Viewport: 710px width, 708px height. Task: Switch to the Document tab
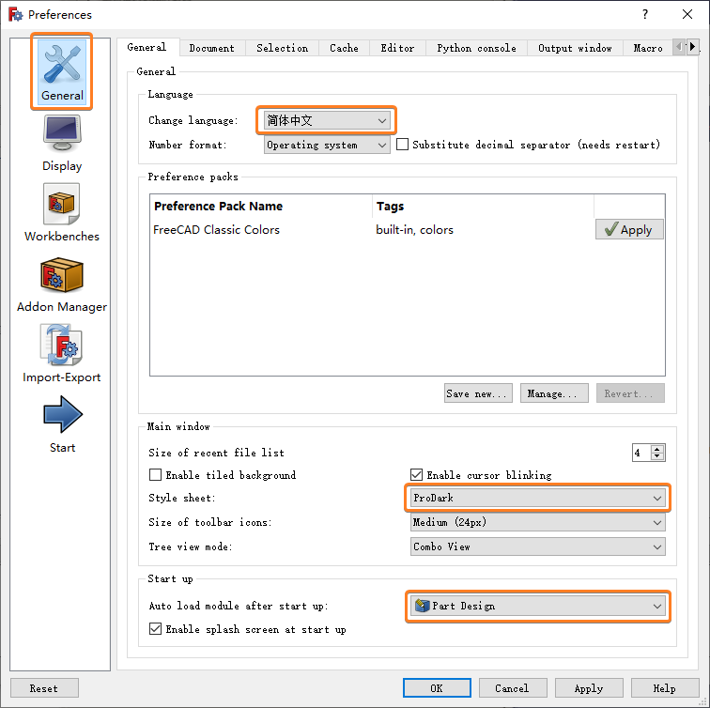pos(212,48)
